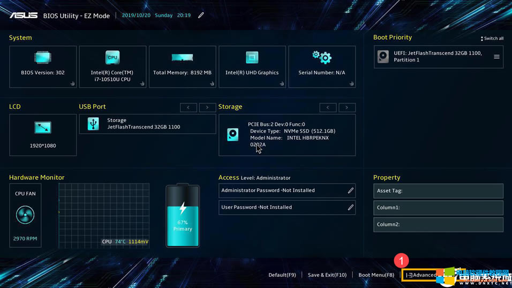Viewport: 512px width, 288px height.
Task: Click the Column1 property field
Action: coord(438,208)
